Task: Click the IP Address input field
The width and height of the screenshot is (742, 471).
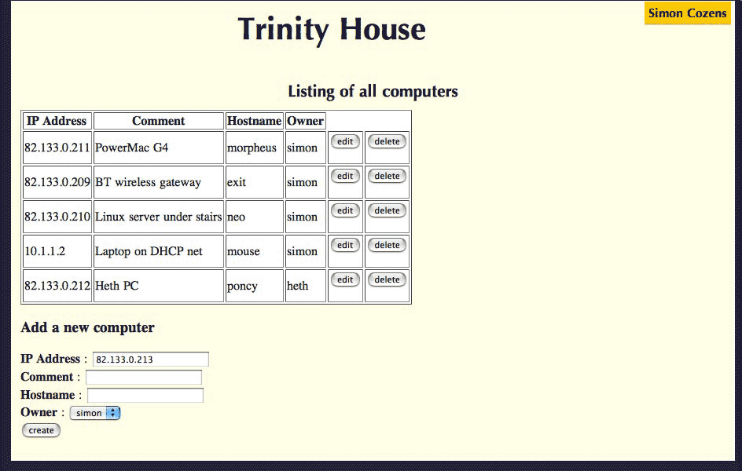Action: [151, 360]
